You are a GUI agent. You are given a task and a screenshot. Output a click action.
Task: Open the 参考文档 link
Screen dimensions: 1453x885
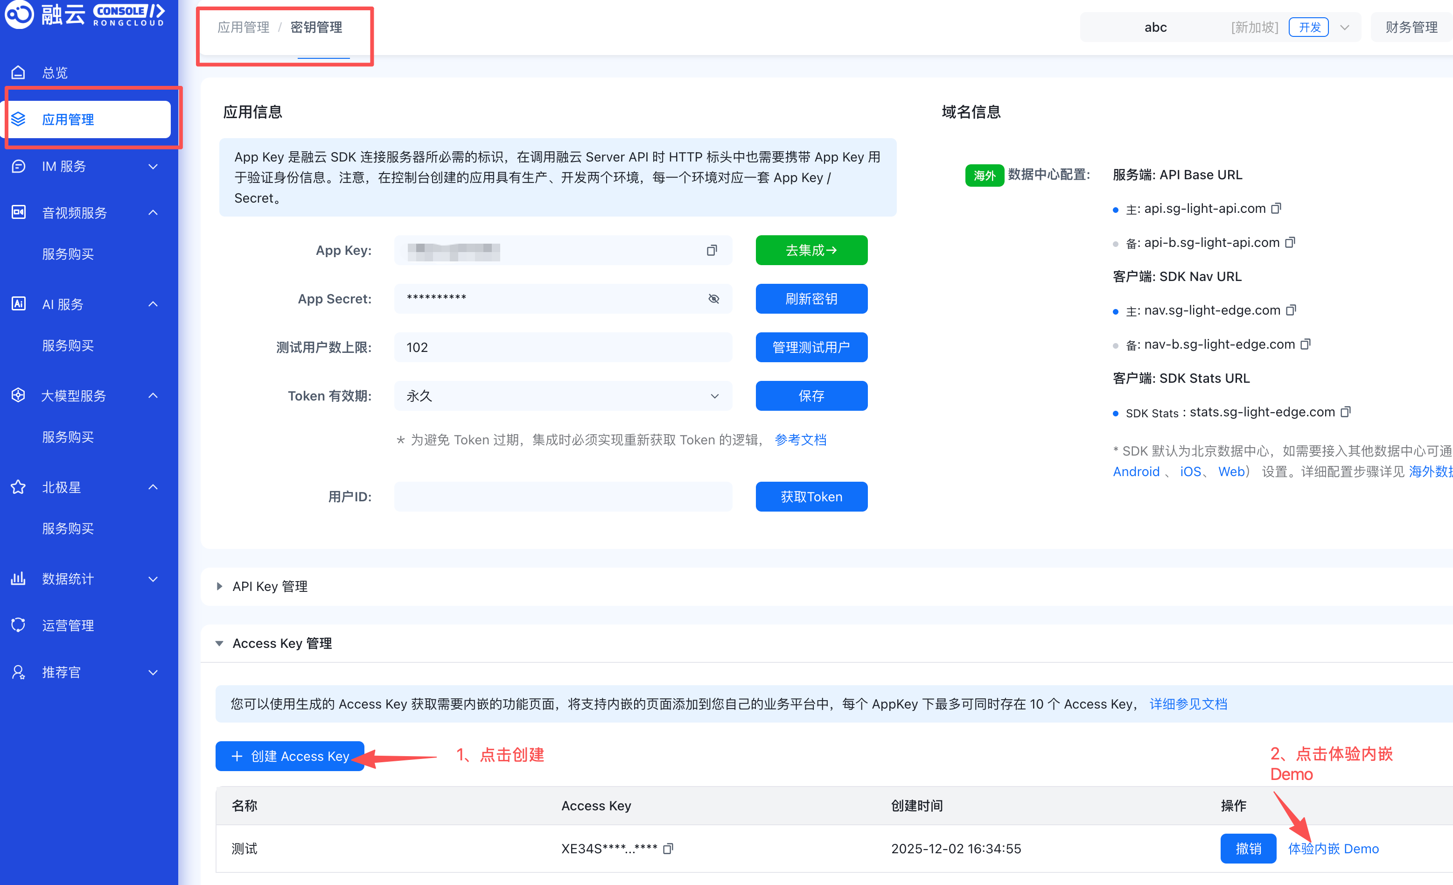coord(800,440)
